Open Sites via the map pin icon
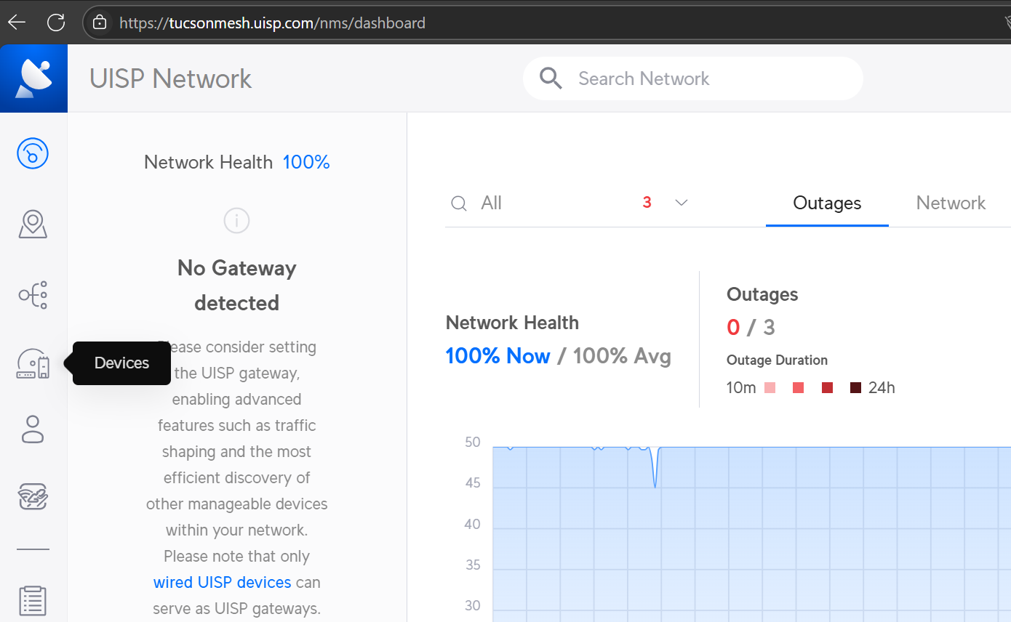The height and width of the screenshot is (622, 1011). coord(33,225)
